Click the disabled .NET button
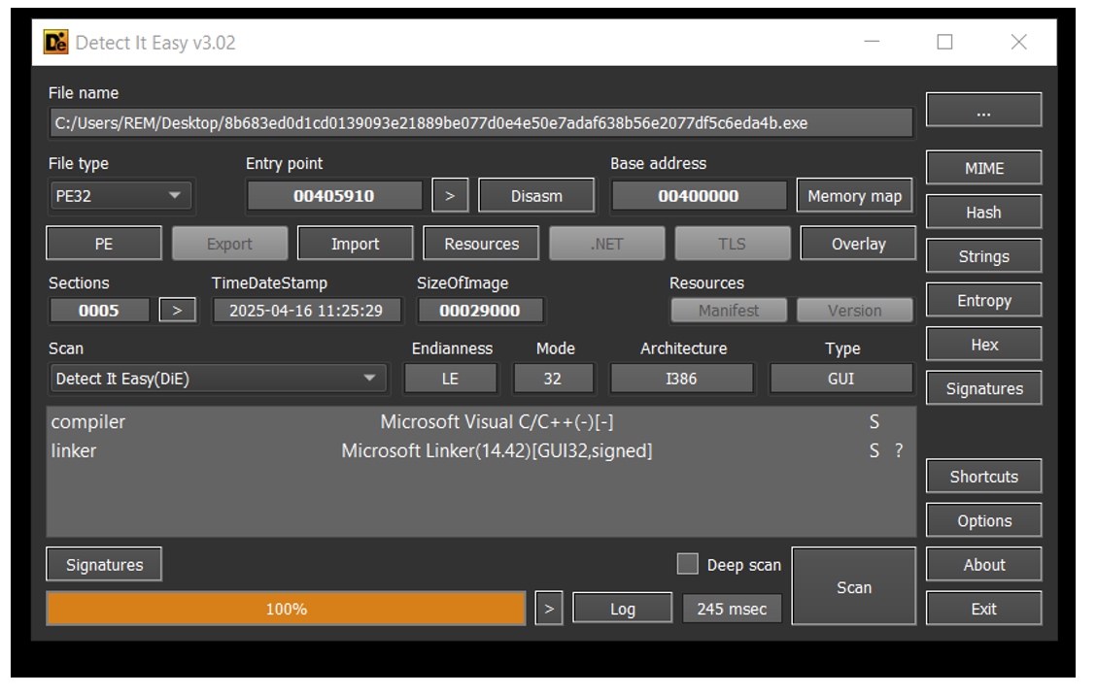The height and width of the screenshot is (695, 1097). pyautogui.click(x=606, y=244)
